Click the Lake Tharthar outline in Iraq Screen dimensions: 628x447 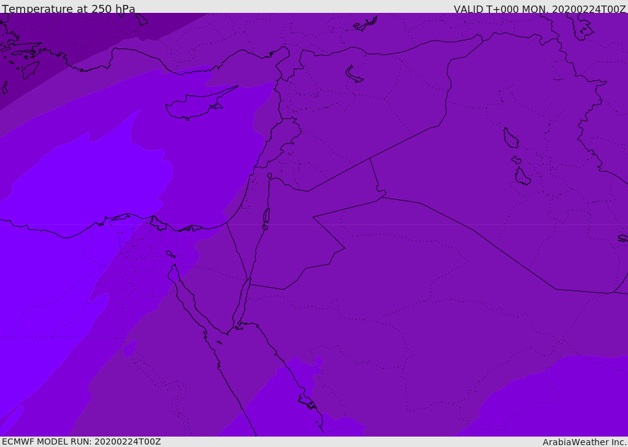(x=511, y=137)
